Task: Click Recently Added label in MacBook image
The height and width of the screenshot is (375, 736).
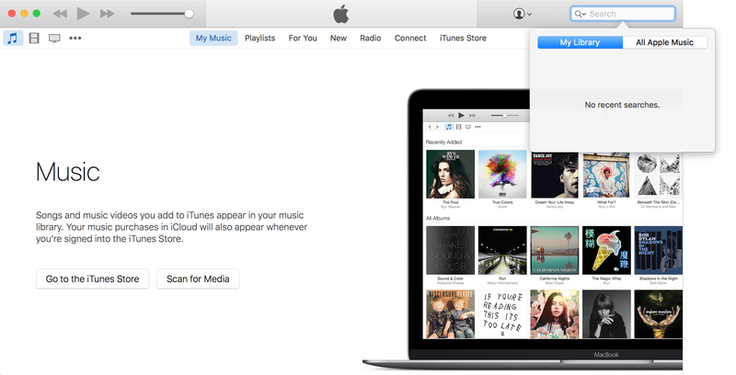Action: click(x=444, y=142)
